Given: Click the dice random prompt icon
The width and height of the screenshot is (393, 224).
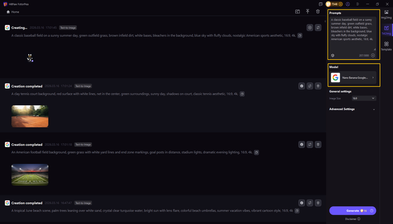Looking at the screenshot, I should (333, 56).
